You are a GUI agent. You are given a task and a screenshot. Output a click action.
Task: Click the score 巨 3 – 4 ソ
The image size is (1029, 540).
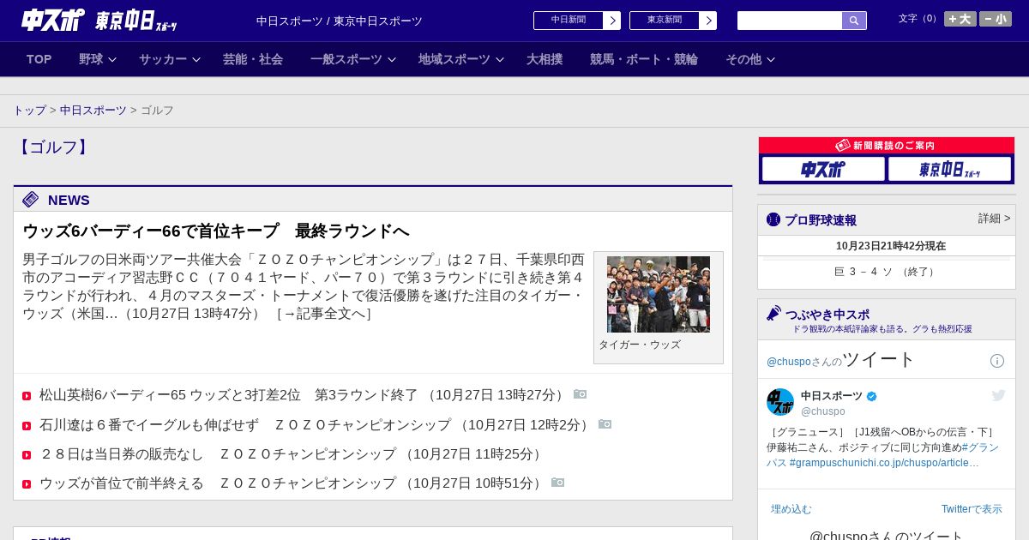coord(886,272)
